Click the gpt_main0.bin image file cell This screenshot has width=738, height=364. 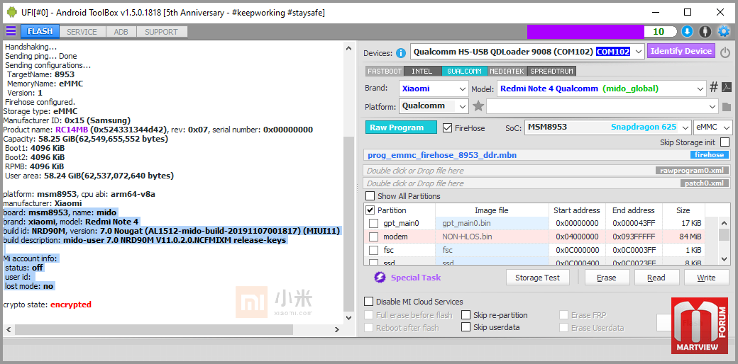[492, 223]
